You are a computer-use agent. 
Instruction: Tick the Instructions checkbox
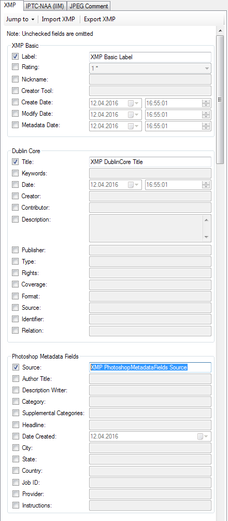click(x=16, y=505)
